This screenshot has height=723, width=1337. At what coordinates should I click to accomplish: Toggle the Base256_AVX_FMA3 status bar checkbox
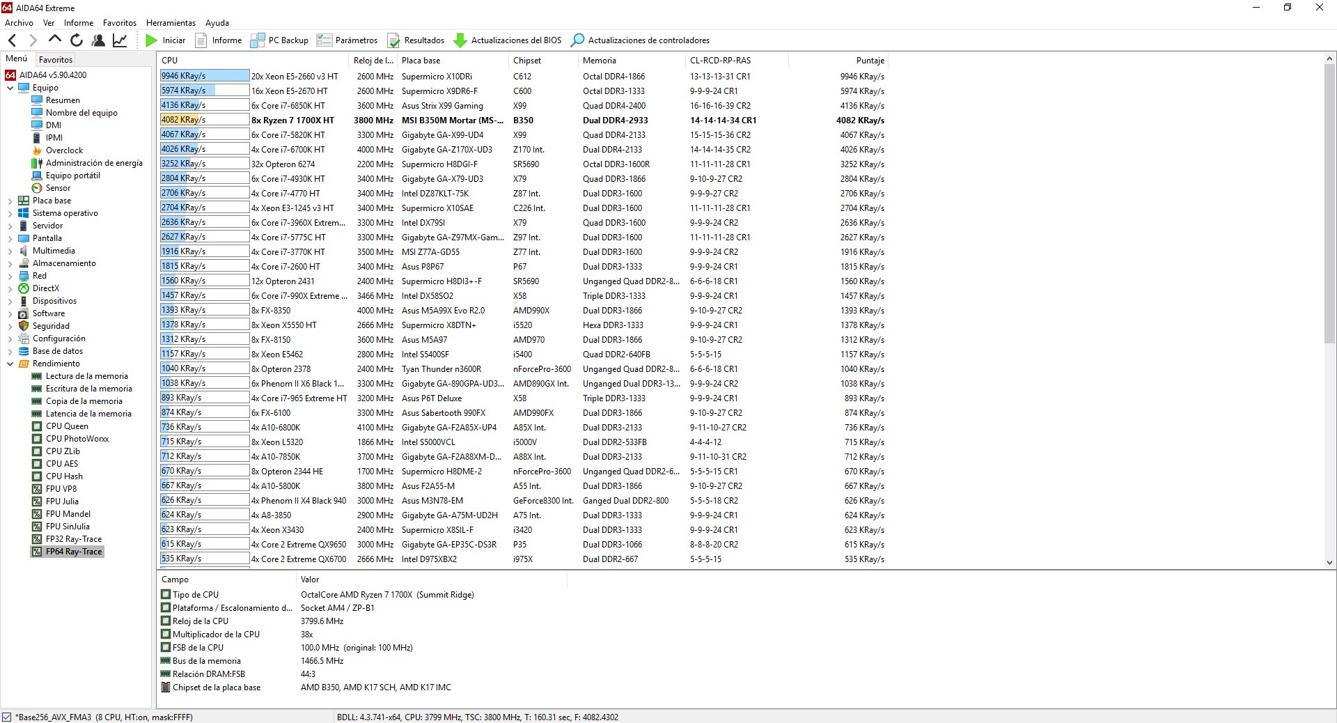click(7, 717)
